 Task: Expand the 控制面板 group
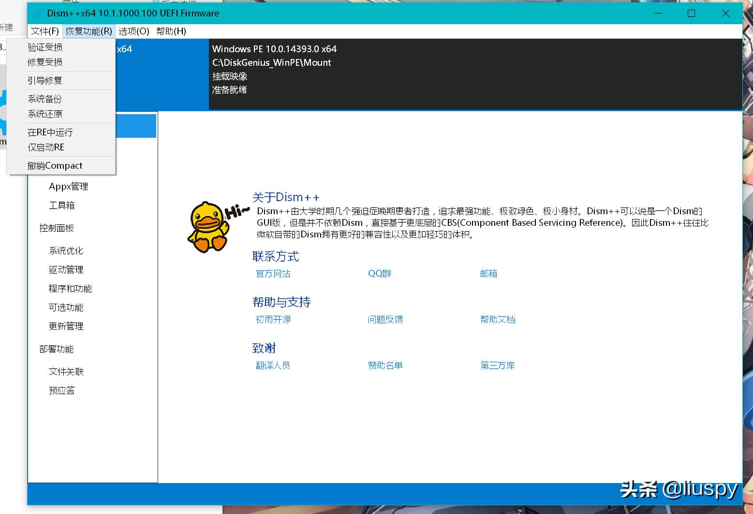(x=57, y=228)
